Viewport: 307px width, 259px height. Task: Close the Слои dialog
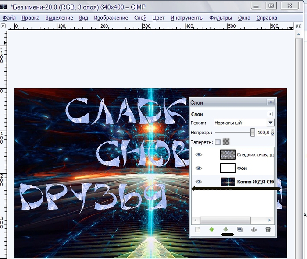(271, 102)
